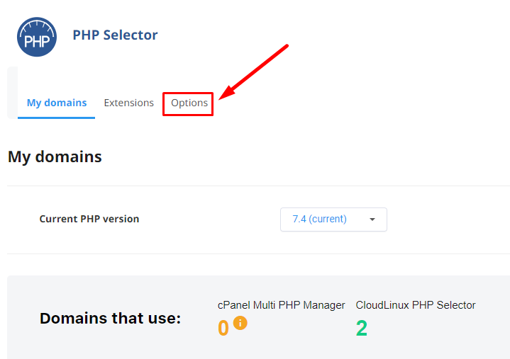
Task: Click the Domains that use: heading
Action: tap(110, 318)
